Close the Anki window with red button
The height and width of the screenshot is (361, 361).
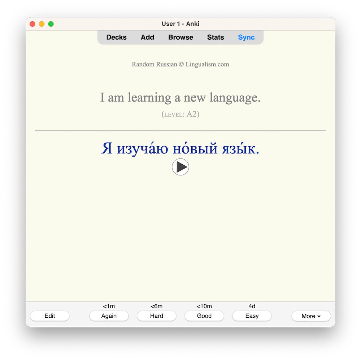point(32,24)
